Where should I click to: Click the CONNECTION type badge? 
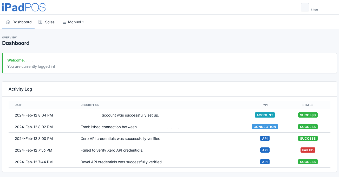point(265,127)
